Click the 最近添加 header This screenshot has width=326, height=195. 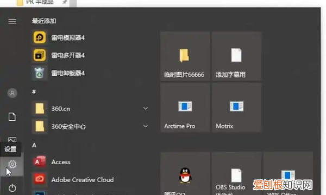pos(44,21)
